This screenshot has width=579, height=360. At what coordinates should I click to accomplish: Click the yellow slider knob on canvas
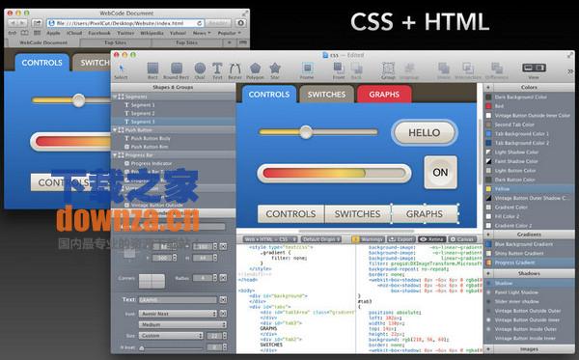pos(306,132)
